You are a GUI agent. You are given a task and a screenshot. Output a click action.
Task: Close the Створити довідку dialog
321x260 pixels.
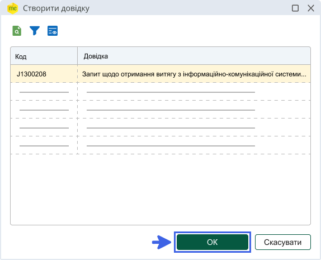pyautogui.click(x=311, y=8)
